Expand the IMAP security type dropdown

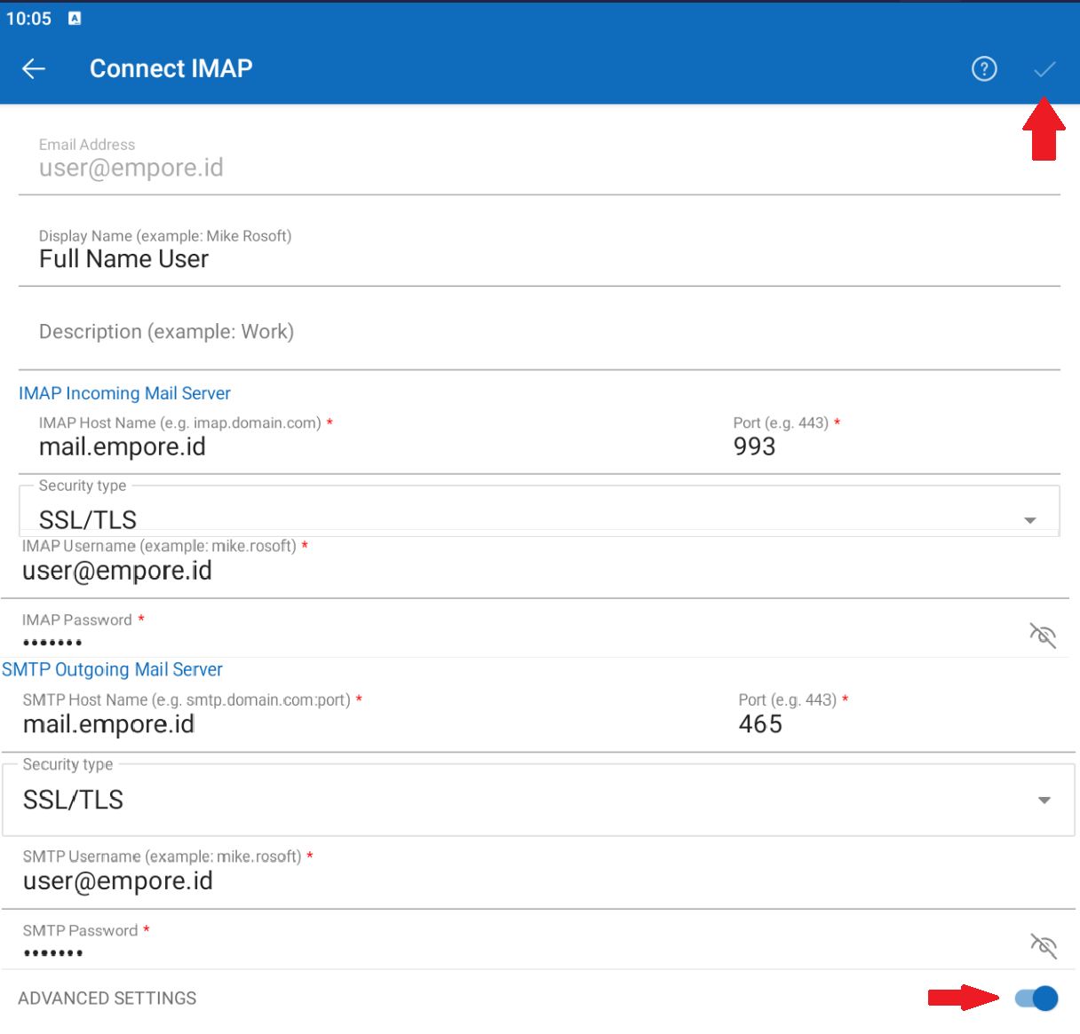pyautogui.click(x=1029, y=520)
